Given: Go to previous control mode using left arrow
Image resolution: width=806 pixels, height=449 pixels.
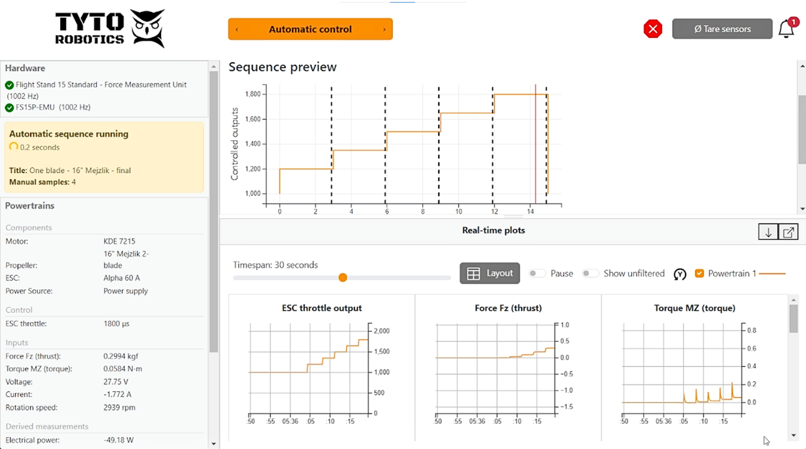Looking at the screenshot, I should [x=237, y=30].
